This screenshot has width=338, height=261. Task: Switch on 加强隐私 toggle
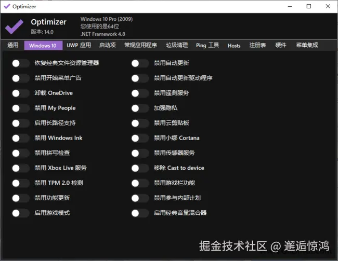click(140, 108)
